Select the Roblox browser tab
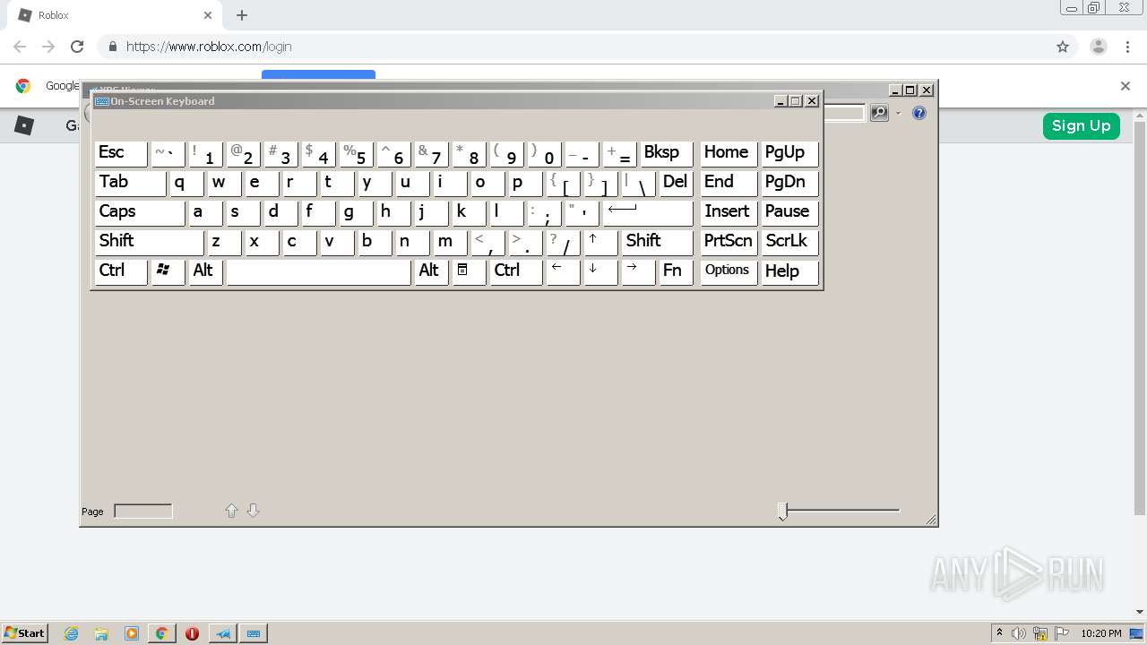Image resolution: width=1147 pixels, height=645 pixels. 116,15
